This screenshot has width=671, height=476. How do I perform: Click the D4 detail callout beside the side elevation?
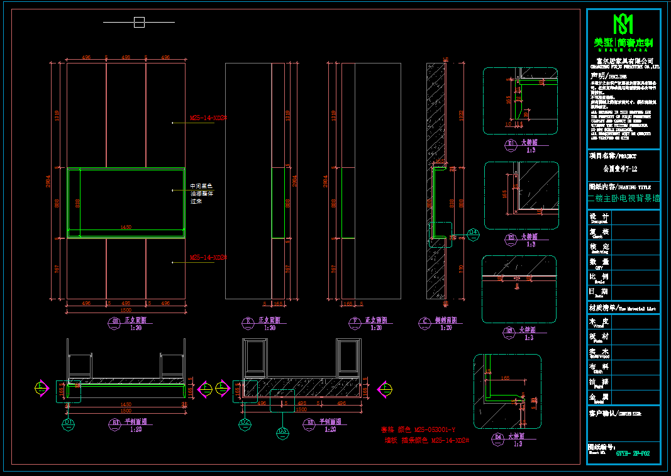(473, 234)
